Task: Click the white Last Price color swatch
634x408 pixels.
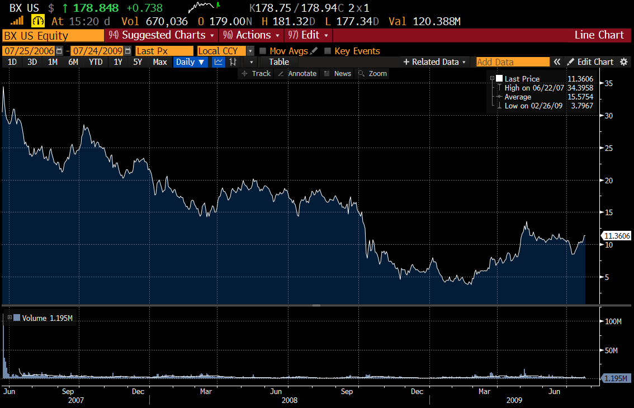Action: (x=499, y=78)
